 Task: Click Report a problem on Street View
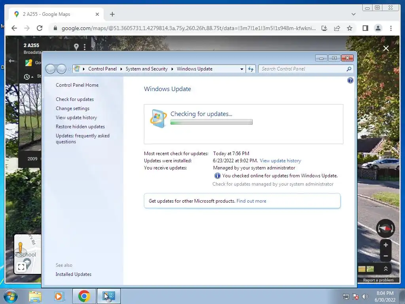tap(378, 280)
